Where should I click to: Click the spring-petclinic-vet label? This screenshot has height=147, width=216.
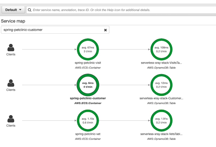click(88, 134)
